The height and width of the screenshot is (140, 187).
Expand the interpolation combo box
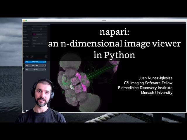pos(39,41)
